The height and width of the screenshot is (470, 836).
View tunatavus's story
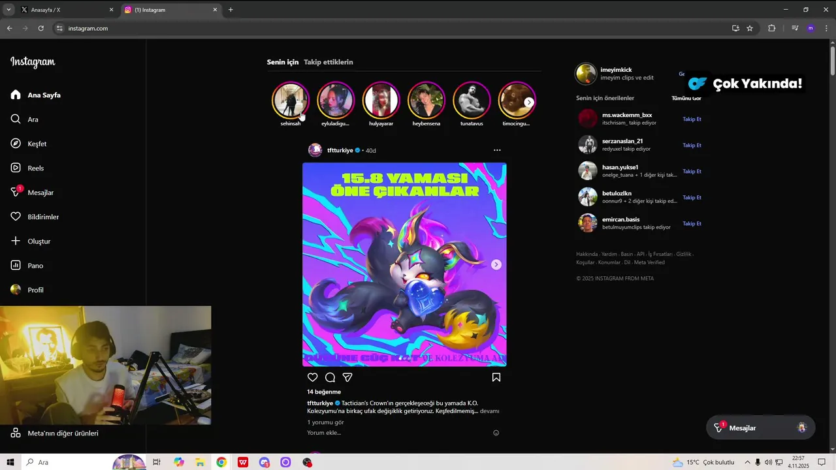pos(472,101)
